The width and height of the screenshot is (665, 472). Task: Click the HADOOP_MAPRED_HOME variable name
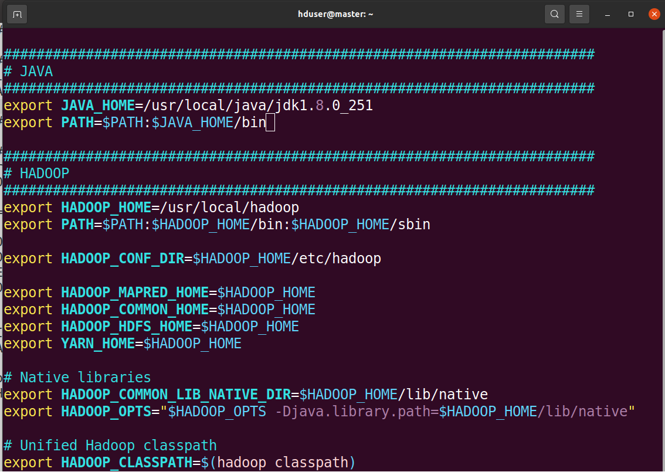pos(134,293)
